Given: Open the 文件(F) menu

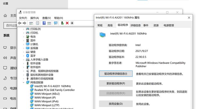Looking at the screenshot, I should click(23, 18).
